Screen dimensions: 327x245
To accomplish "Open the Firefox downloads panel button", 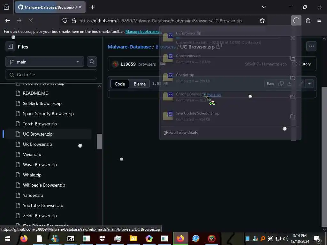I will [x=296, y=20].
